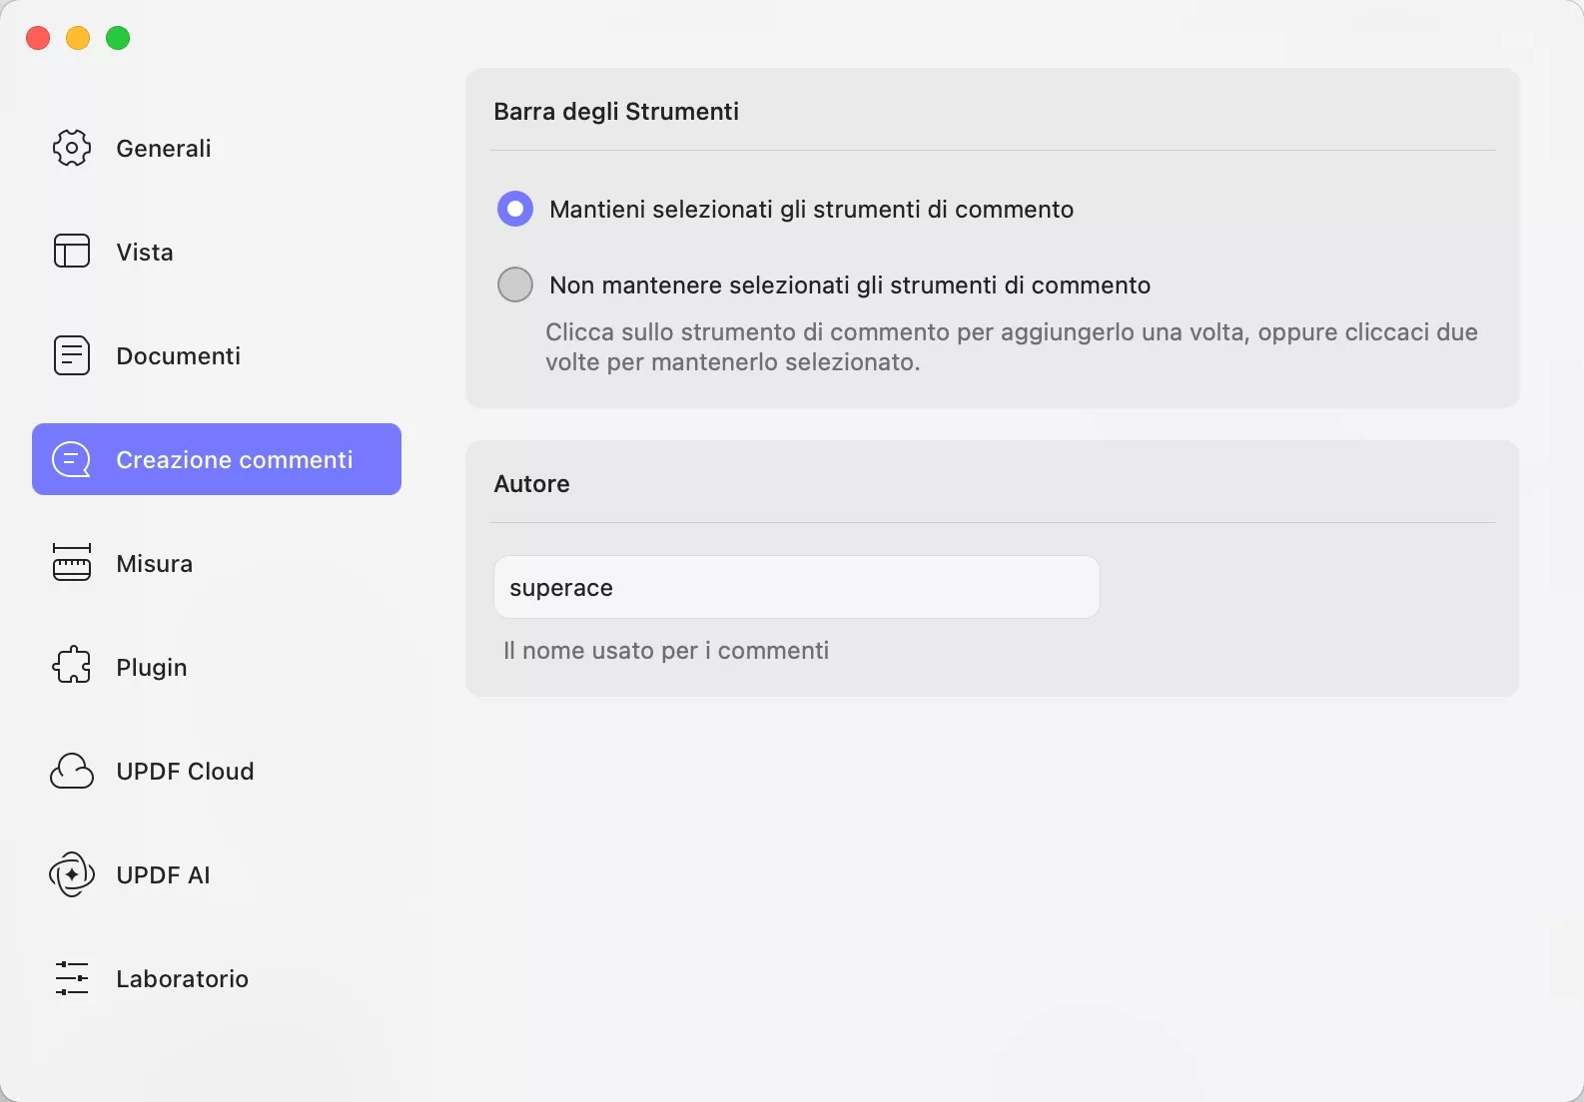Click the Plugin puzzle piece icon
1584x1102 pixels.
point(70,667)
